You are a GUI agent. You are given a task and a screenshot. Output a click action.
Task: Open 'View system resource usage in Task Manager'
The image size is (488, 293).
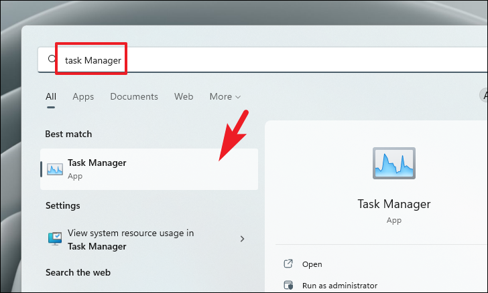(149, 239)
